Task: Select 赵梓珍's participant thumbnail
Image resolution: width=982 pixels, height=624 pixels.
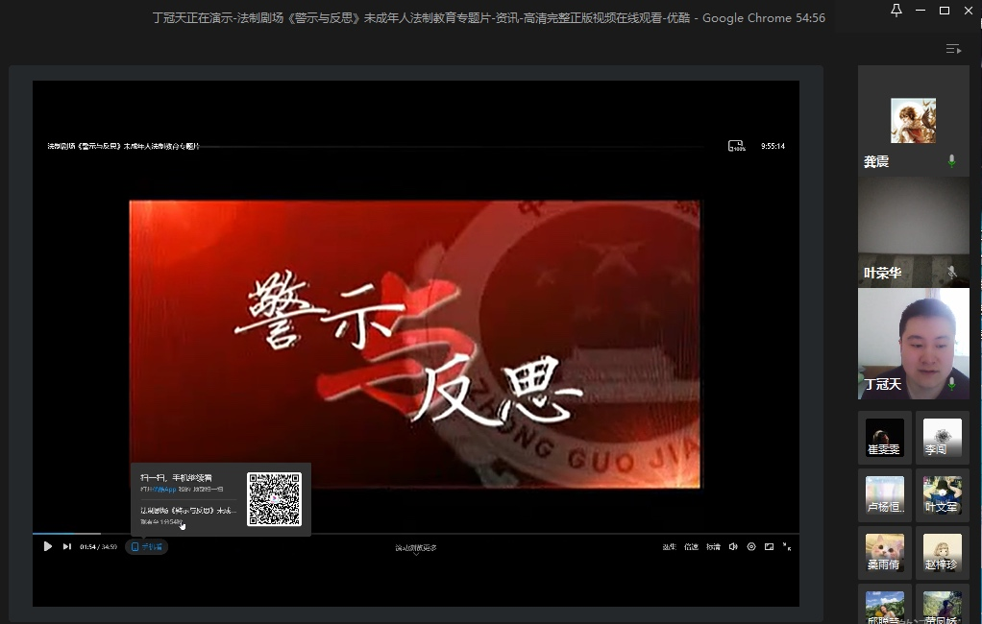Action: (942, 553)
